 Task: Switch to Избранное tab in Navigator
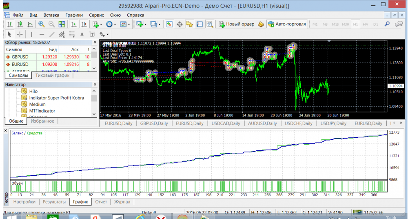(42, 121)
